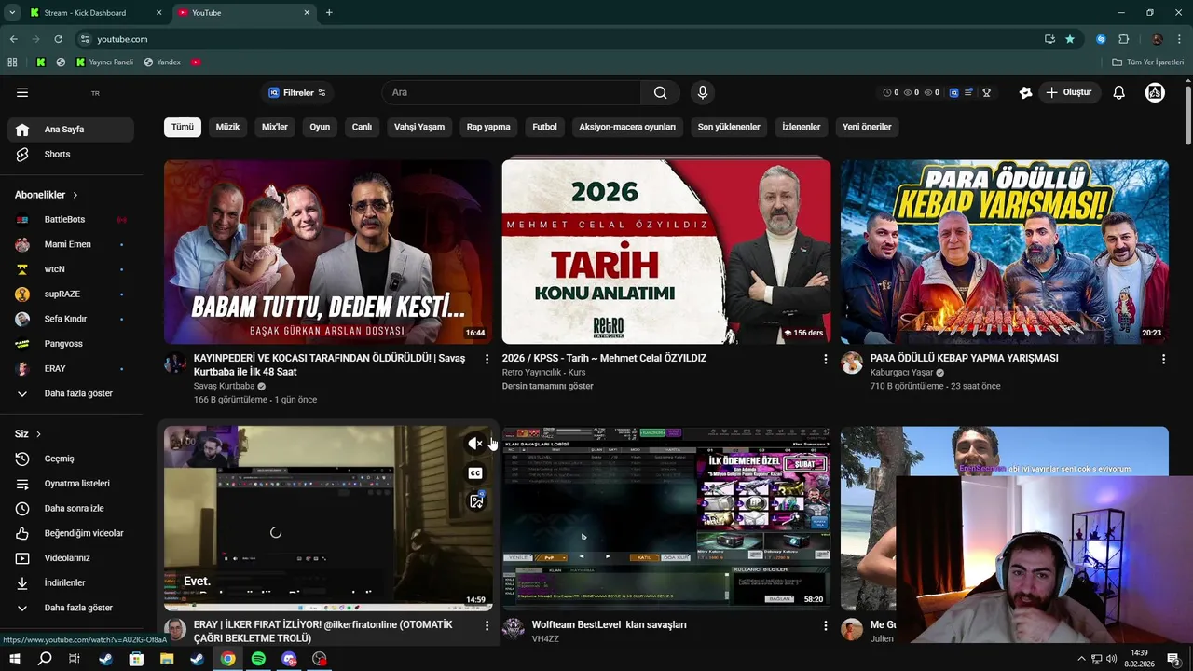Bookmark this page with the star icon
Image resolution: width=1193 pixels, height=671 pixels.
point(1070,39)
